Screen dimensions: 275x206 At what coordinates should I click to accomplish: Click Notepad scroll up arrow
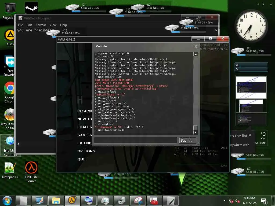click(x=216, y=30)
